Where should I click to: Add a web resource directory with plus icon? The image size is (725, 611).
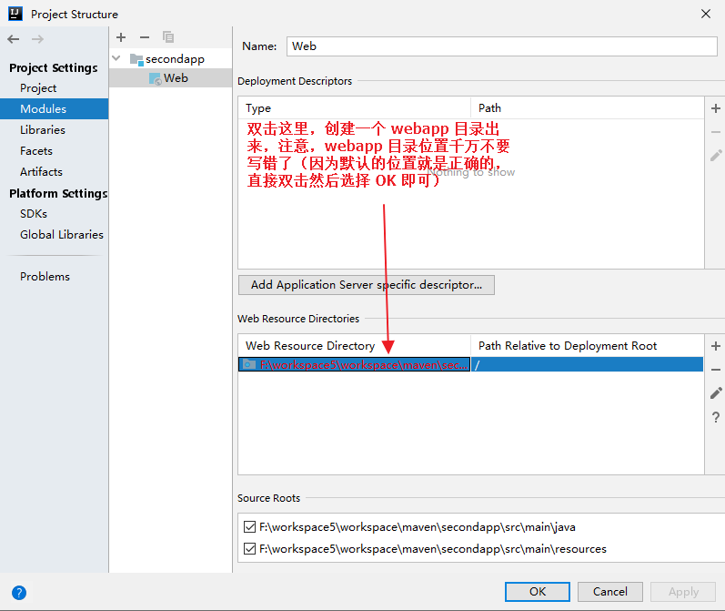click(715, 346)
